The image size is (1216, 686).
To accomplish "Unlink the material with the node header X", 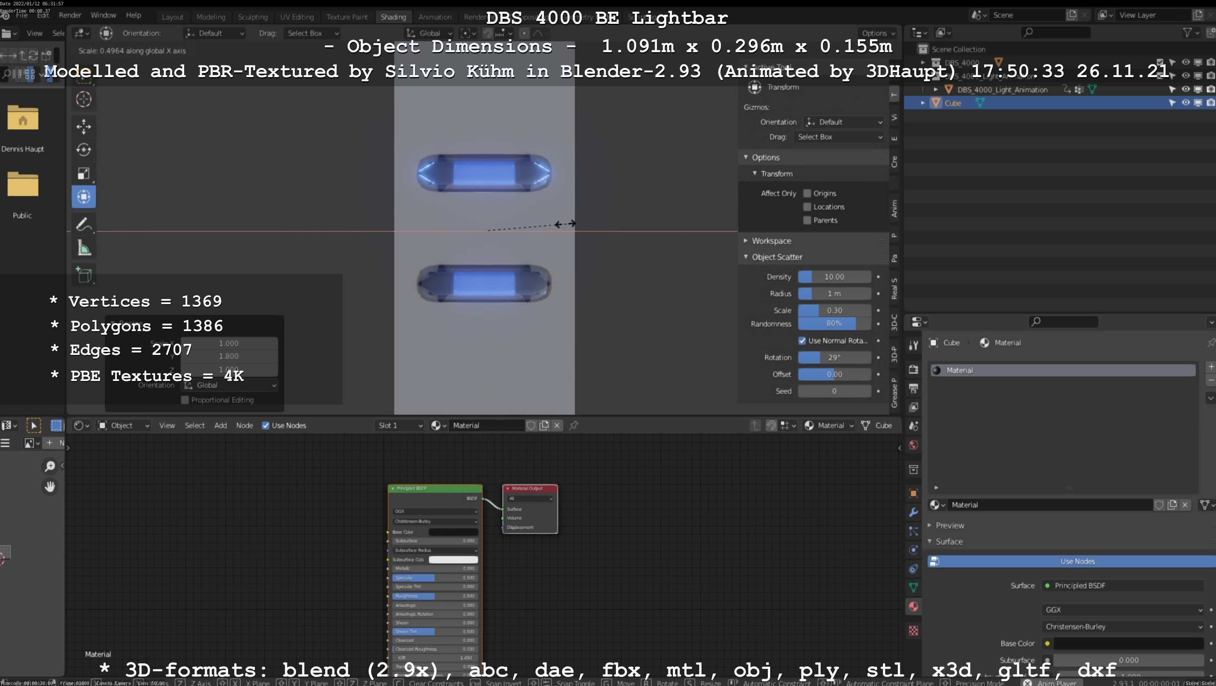I will point(557,426).
